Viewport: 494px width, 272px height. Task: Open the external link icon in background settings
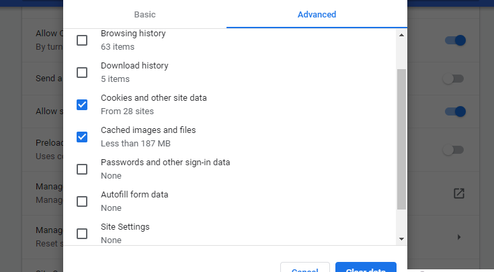[x=459, y=193]
